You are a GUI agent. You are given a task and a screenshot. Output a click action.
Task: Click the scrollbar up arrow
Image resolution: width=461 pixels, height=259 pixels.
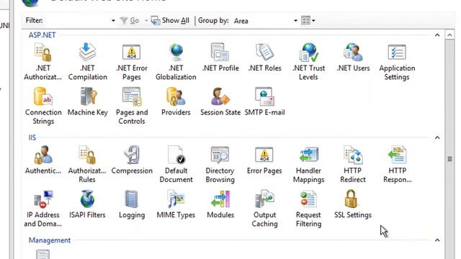tap(449, 35)
